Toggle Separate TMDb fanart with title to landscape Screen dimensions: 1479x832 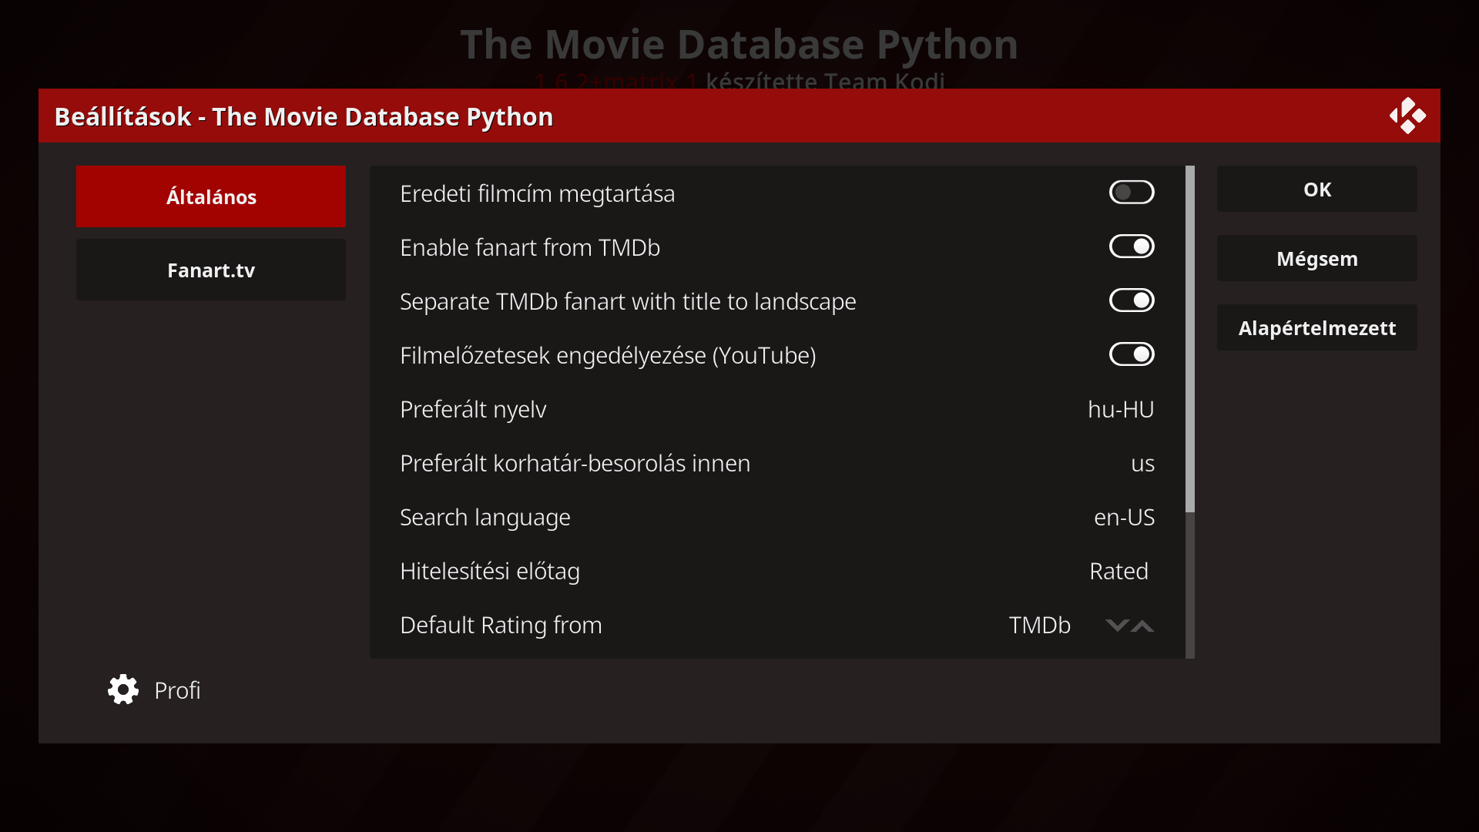(x=1131, y=300)
